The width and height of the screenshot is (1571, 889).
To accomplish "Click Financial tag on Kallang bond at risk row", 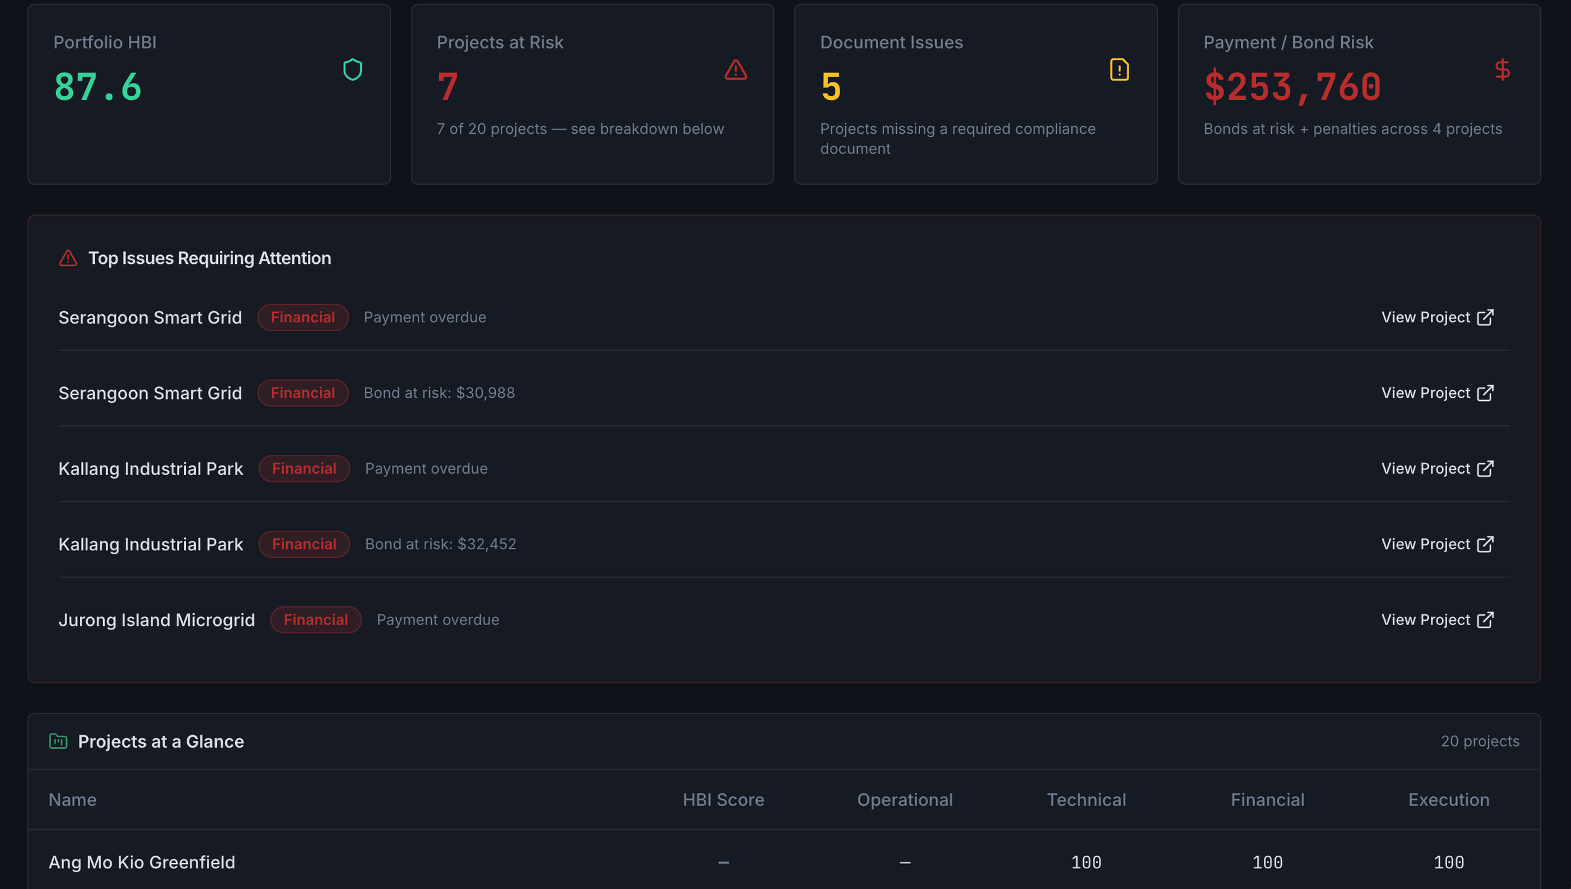I will click(x=304, y=544).
